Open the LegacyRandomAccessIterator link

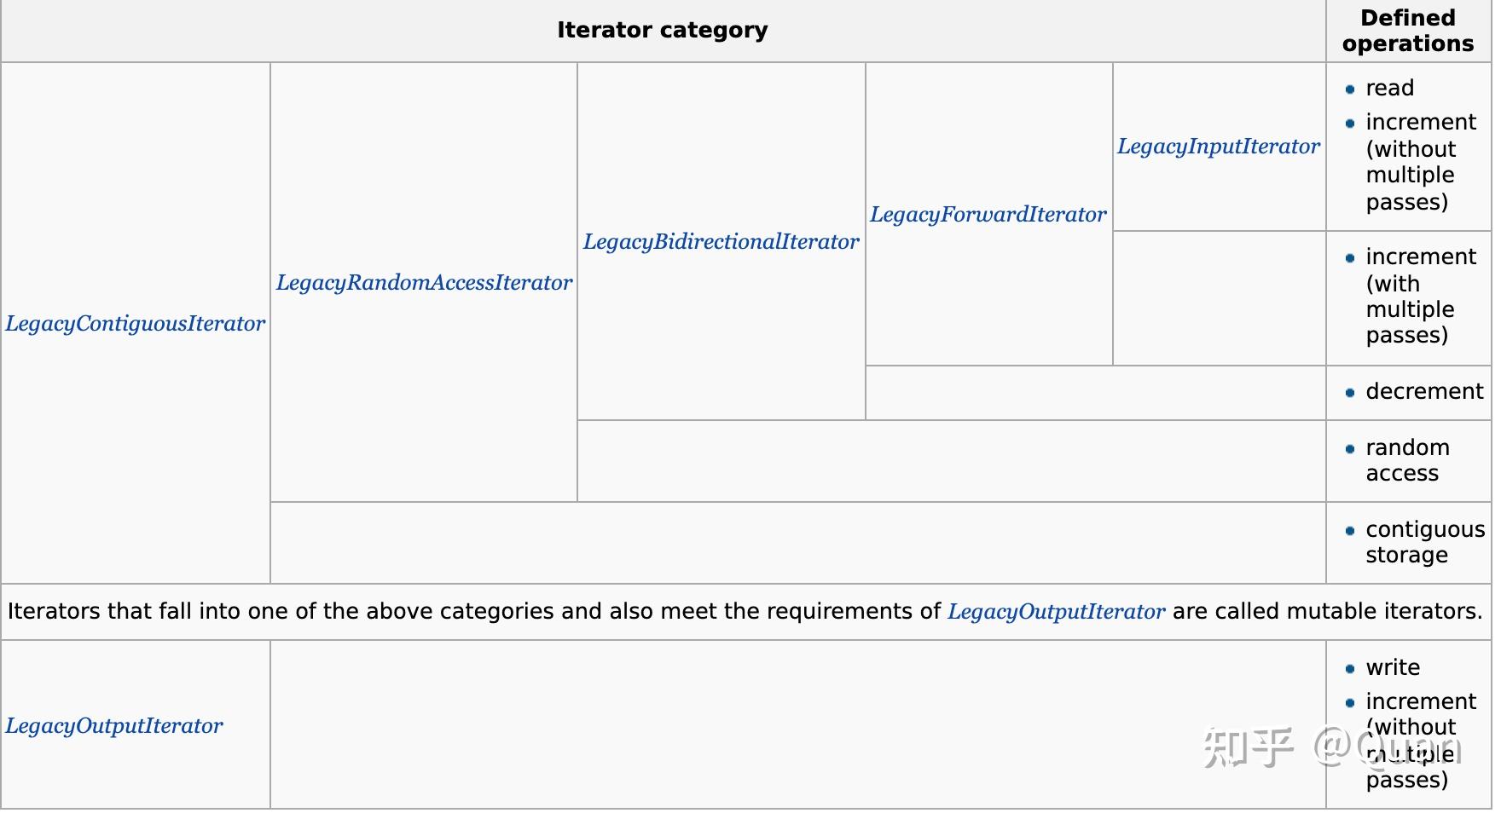pyautogui.click(x=424, y=283)
